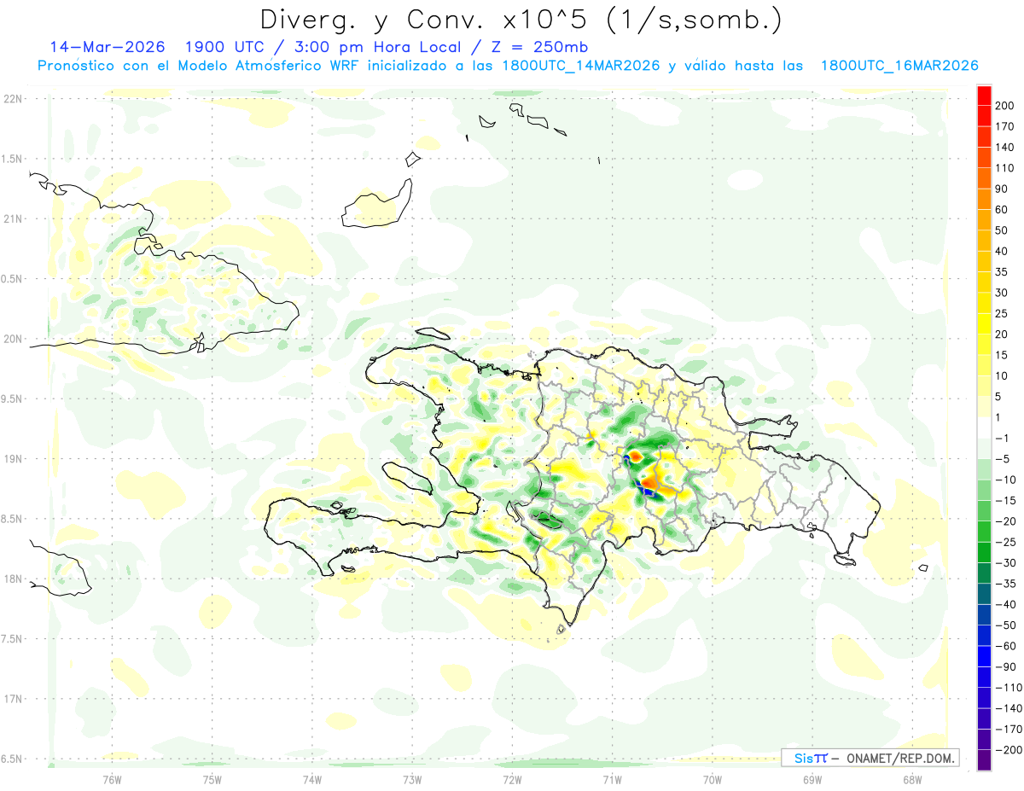Select the 50 label on the color scale
Image resolution: width=1024 pixels, height=791 pixels.
pyautogui.click(x=1001, y=230)
